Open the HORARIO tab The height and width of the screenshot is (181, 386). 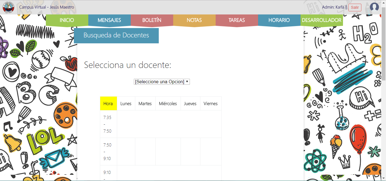click(x=279, y=20)
